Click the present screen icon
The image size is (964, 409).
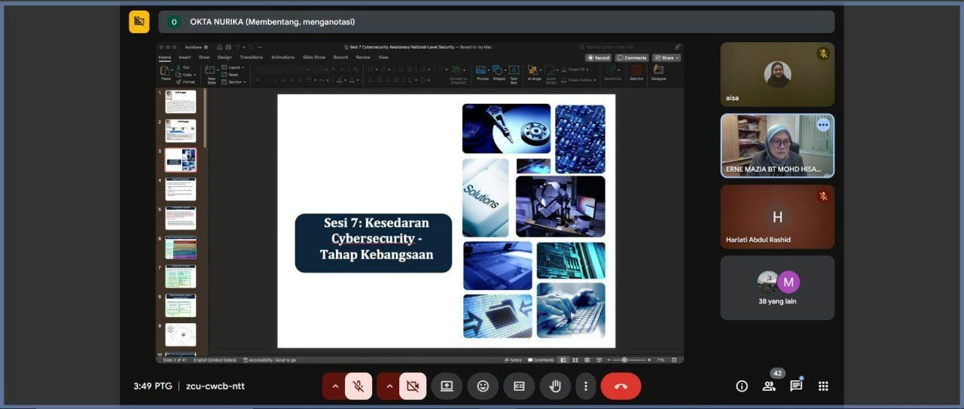447,386
